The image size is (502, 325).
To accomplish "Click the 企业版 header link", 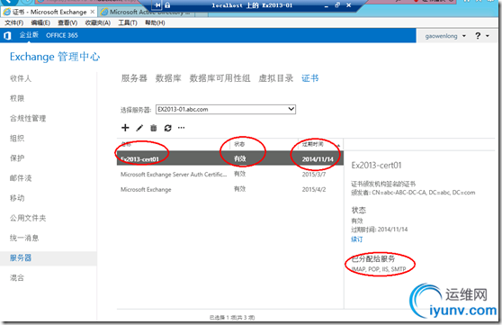I will coord(29,35).
